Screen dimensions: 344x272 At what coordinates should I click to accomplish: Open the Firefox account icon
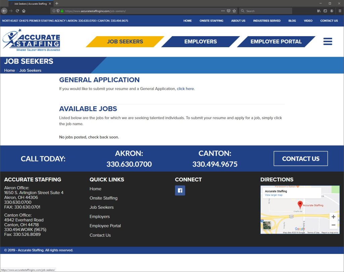coord(332,11)
